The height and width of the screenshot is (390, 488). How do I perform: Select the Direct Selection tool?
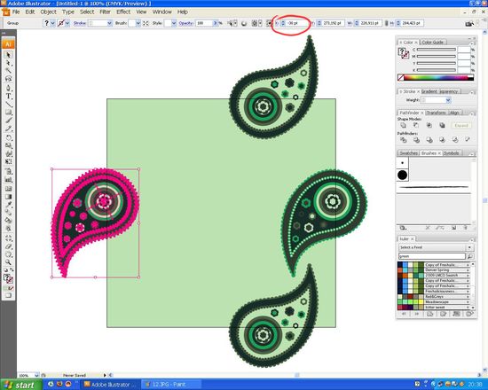[x=8, y=63]
